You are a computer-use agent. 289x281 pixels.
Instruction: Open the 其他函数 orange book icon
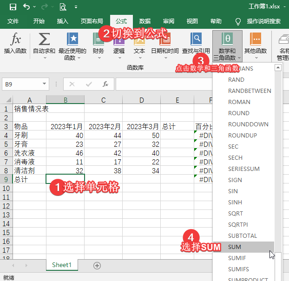tap(256, 39)
